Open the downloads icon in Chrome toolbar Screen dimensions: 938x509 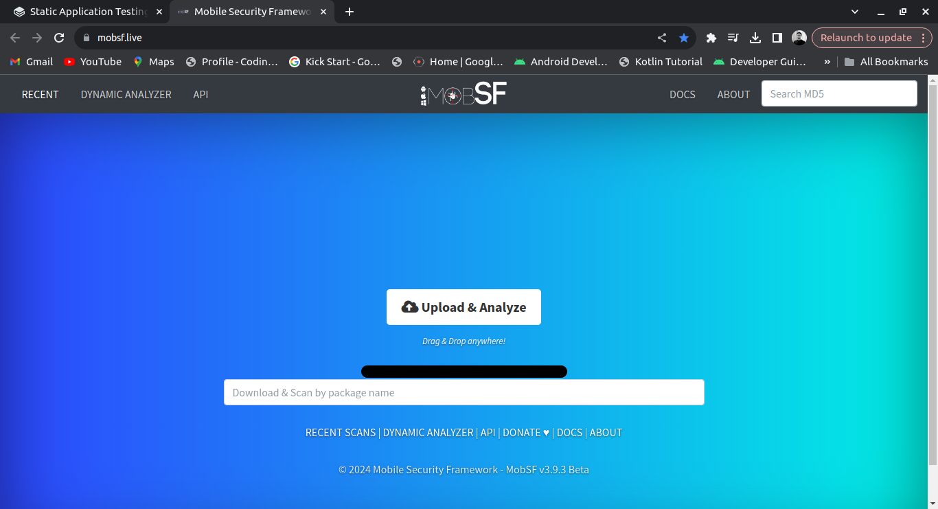point(755,38)
